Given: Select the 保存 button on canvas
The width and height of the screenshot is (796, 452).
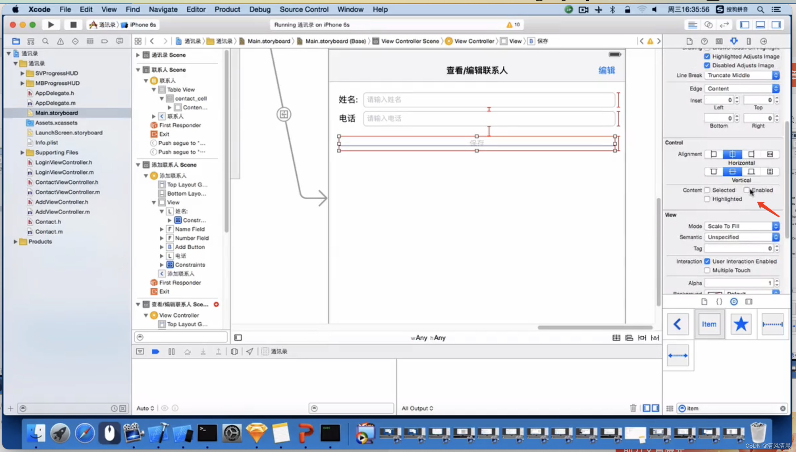Looking at the screenshot, I should 477,143.
